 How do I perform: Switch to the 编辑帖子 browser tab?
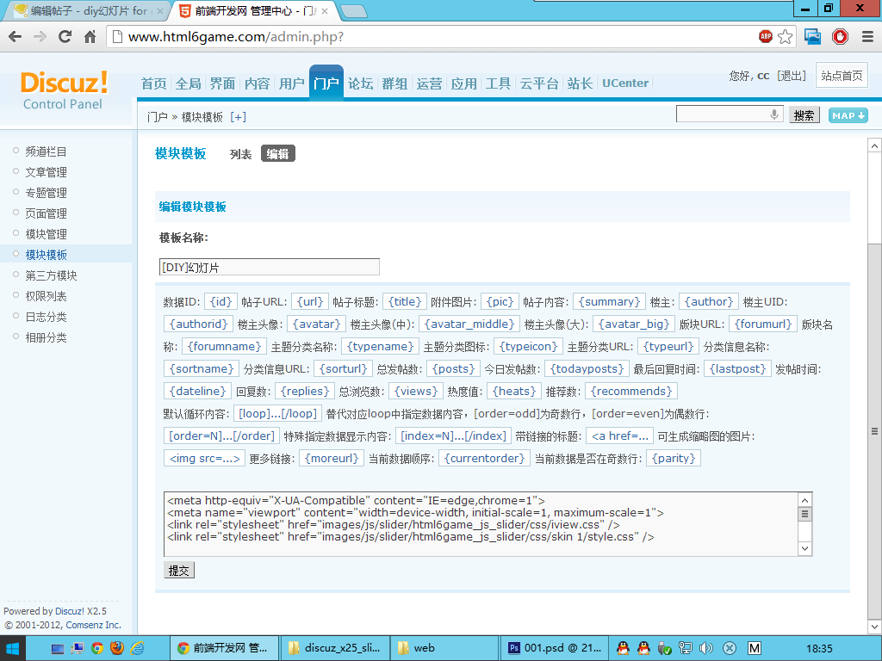pos(89,10)
